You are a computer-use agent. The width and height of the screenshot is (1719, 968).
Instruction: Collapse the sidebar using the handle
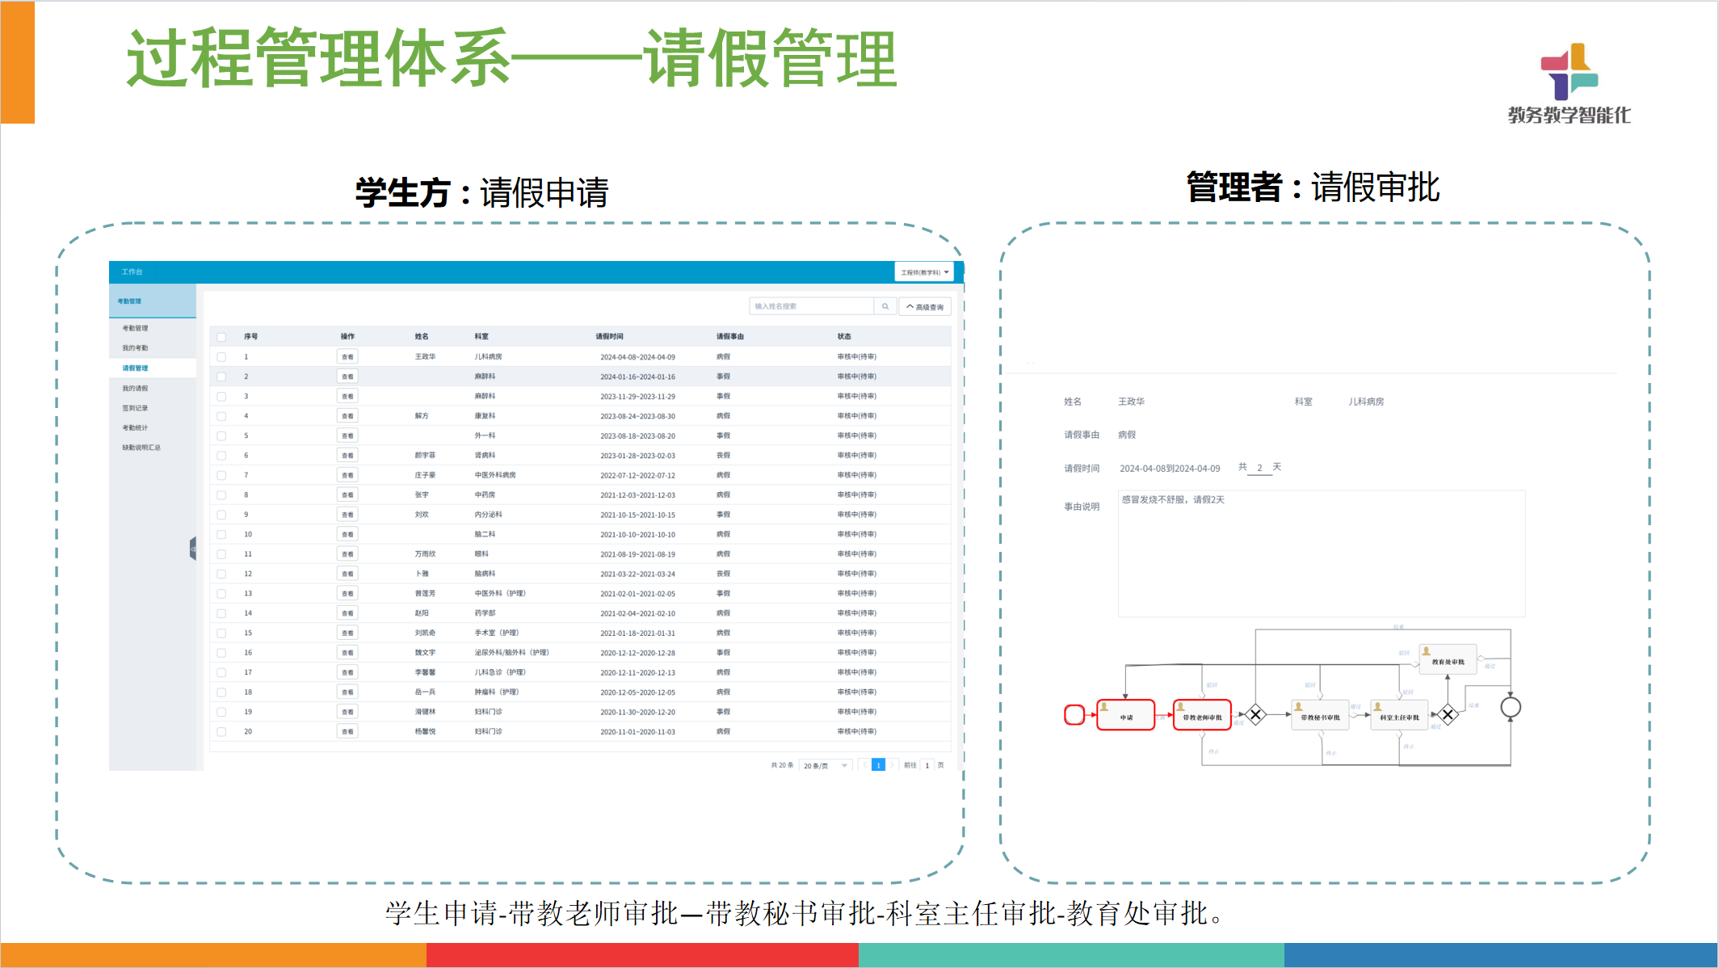point(192,549)
